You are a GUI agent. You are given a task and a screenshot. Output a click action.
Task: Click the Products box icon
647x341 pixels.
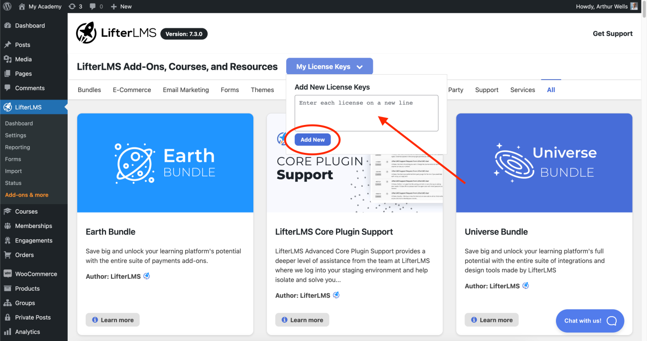[x=7, y=289]
